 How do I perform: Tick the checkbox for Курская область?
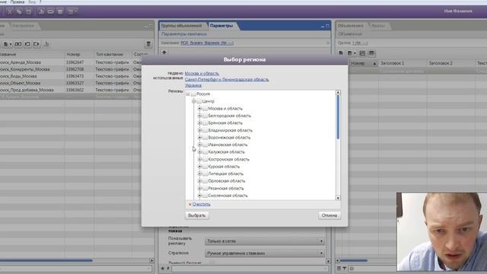coord(205,167)
